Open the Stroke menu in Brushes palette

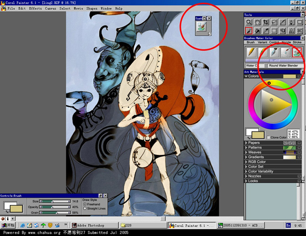click(x=297, y=42)
